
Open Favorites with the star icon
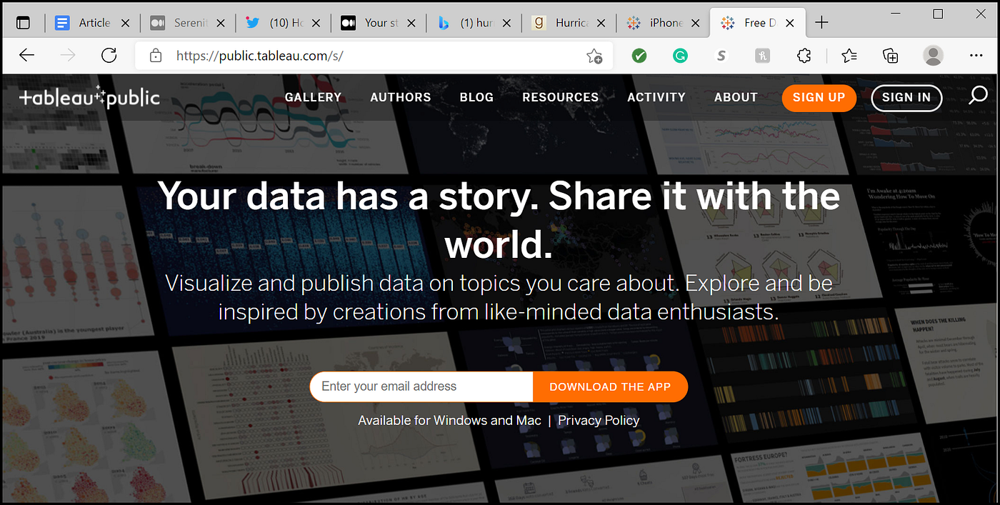point(849,55)
